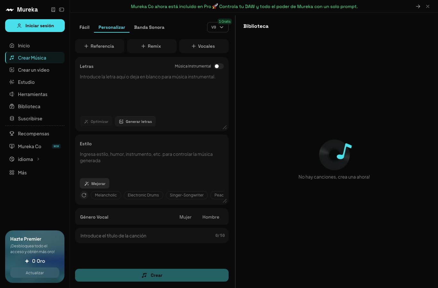
Task: Add the Singer-Songwriter style tag
Action: point(187,195)
